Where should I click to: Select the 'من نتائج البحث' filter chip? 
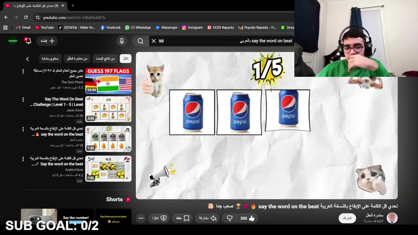105,58
